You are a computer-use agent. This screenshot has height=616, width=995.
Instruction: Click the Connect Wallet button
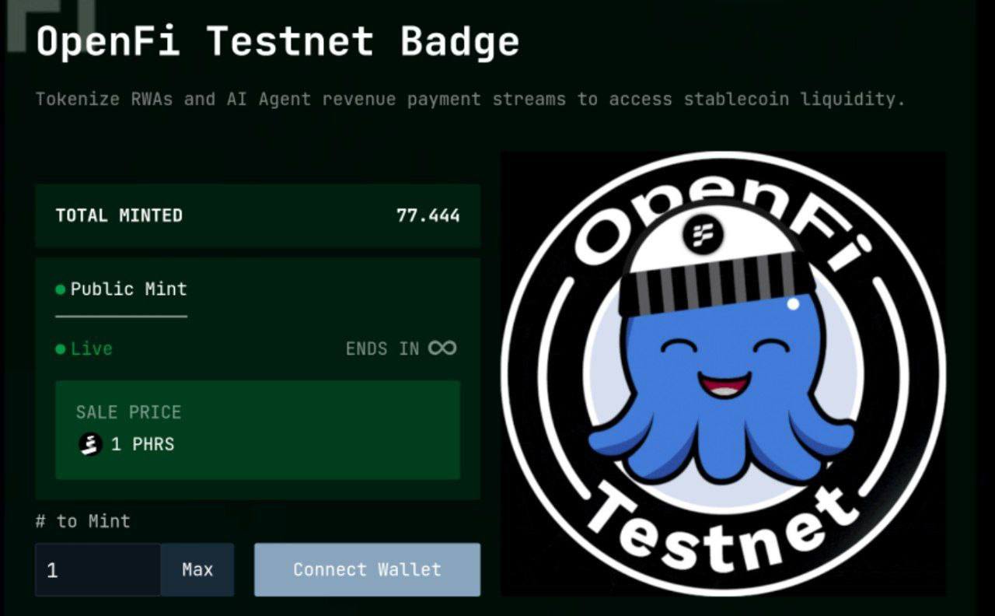(367, 569)
